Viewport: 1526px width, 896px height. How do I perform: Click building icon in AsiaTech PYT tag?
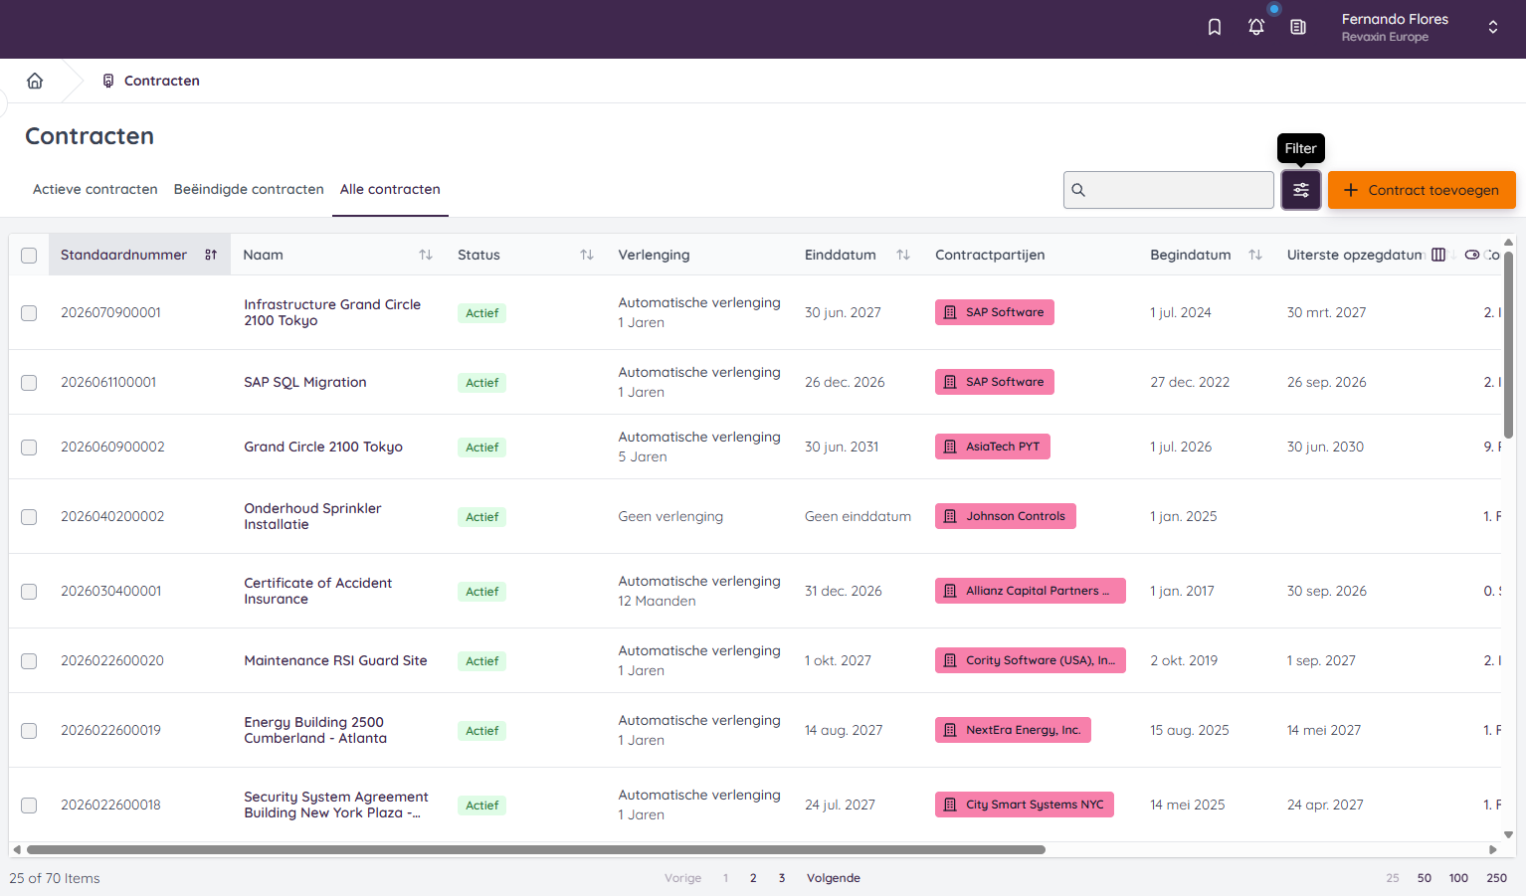950,447
